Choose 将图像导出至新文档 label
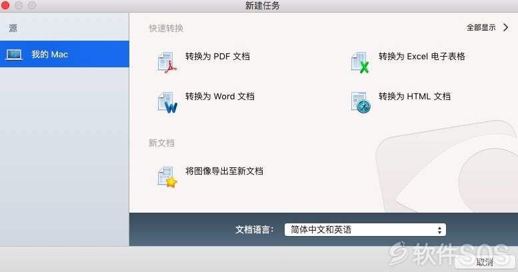This screenshot has width=518, height=272. 224,171
